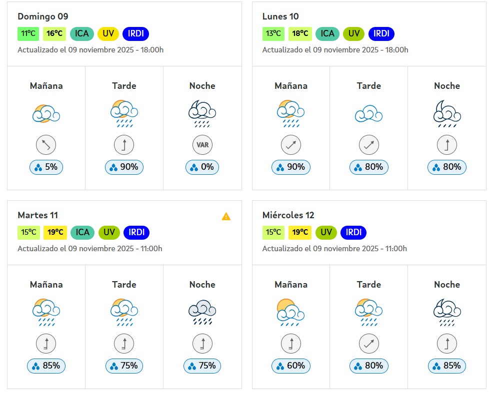Click Miércoles Tarde northeast wind arrow
The image size is (491, 393).
[x=368, y=344]
